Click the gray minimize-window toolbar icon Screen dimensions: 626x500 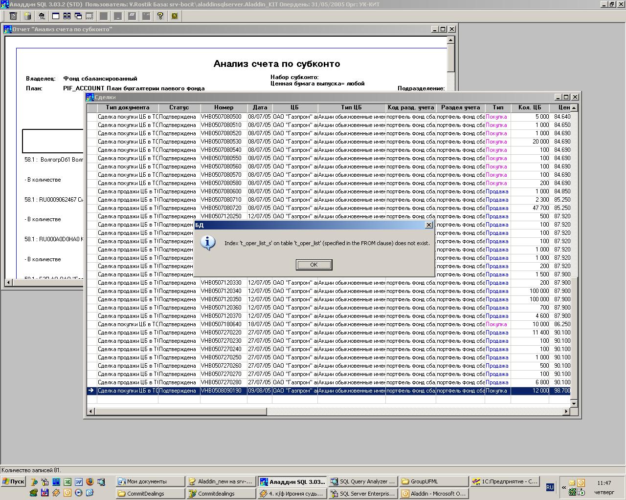[x=118, y=16]
